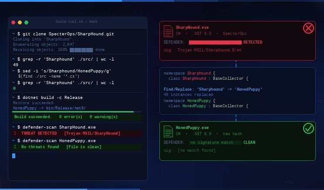Click 'dotnet build -c Release' command
This screenshot has height=190, width=324.
(53, 97)
